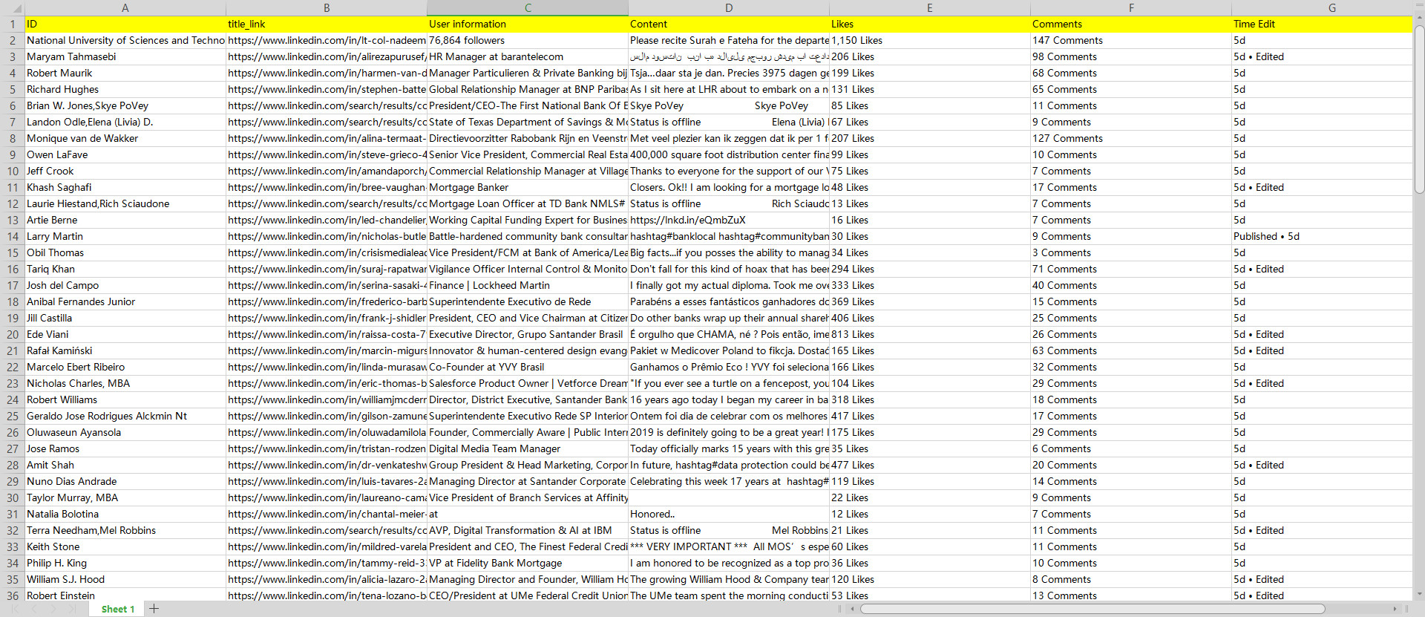The height and width of the screenshot is (617, 1425).
Task: Select the 'Honored..' cell
Action: pyautogui.click(x=729, y=514)
